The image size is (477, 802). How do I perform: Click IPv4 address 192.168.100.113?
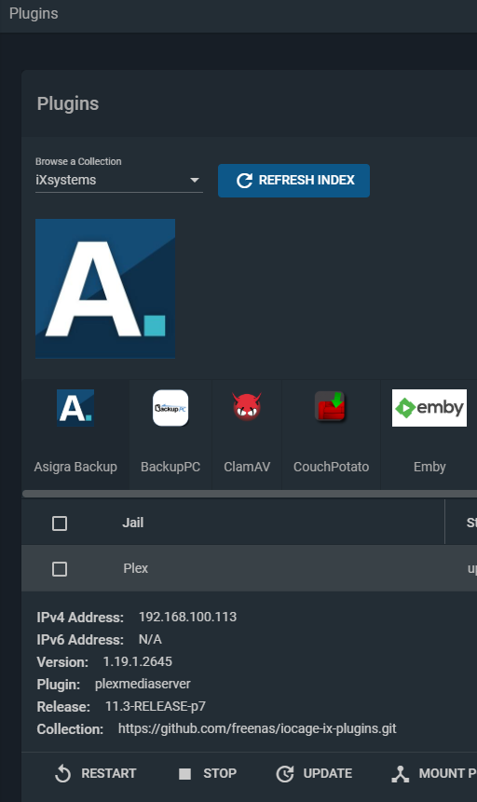(x=188, y=617)
